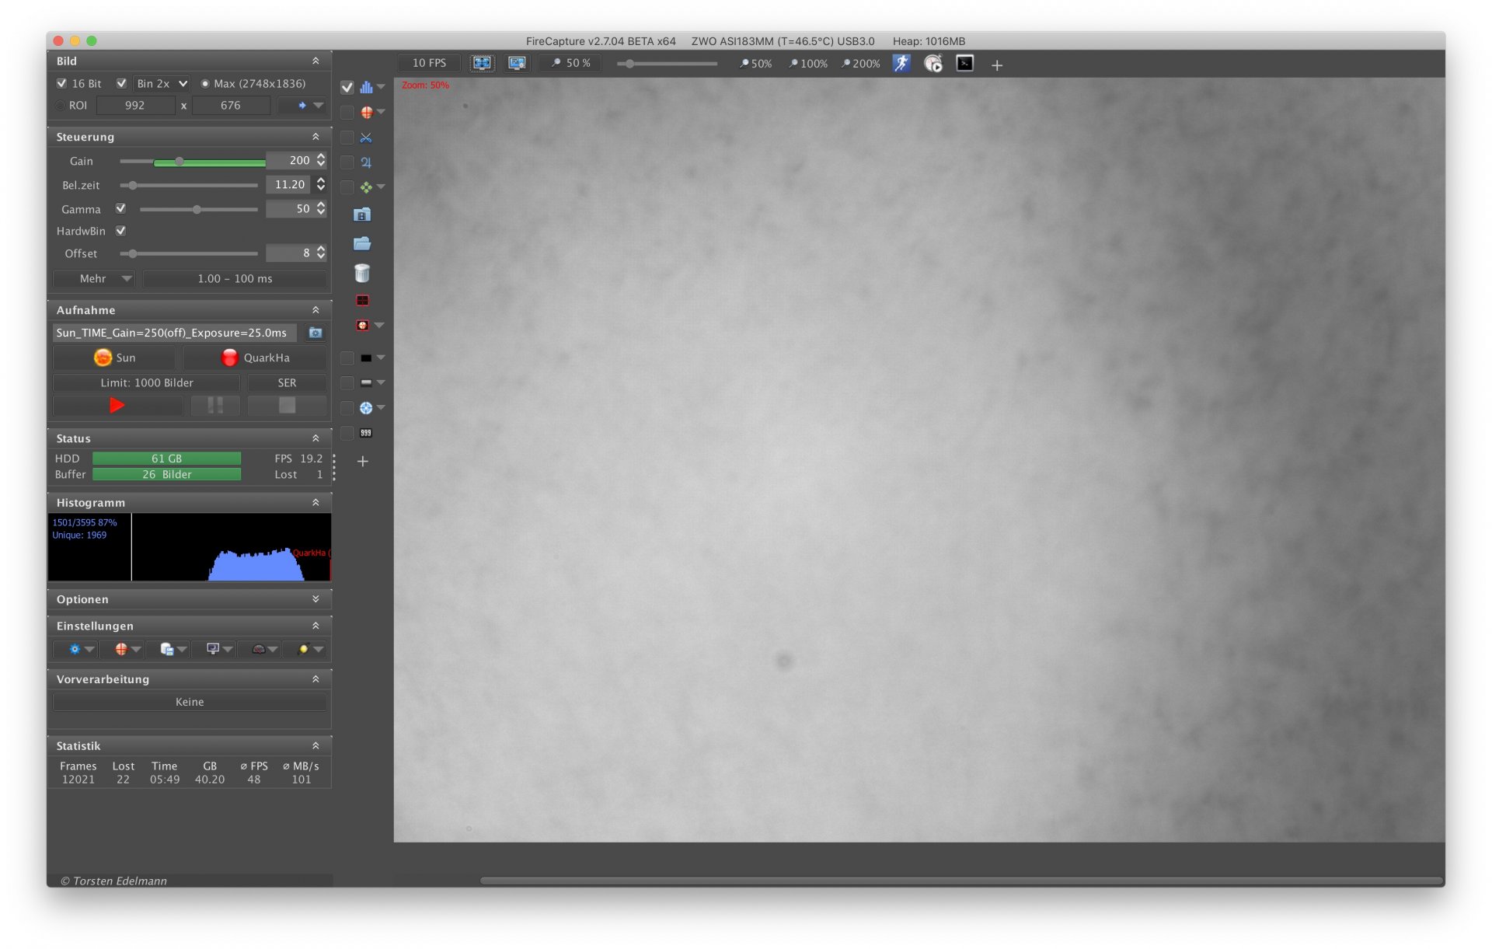Click the gray bar tool icon
Image resolution: width=1492 pixels, height=949 pixels.
pyautogui.click(x=366, y=383)
